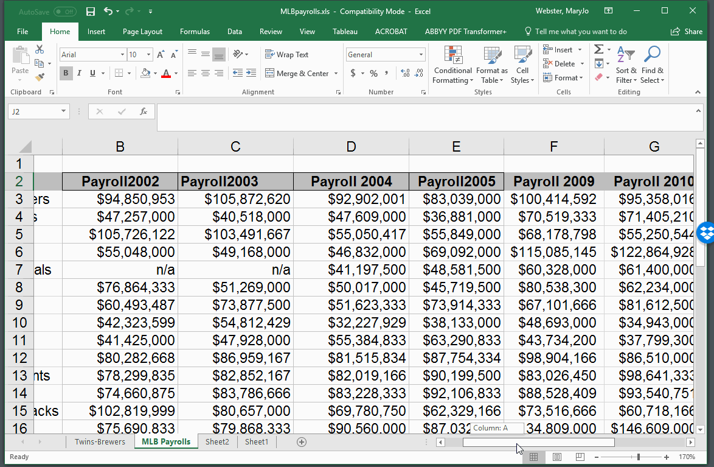Toggle Wrap Text
Viewport: 714px width, 467px height.
(287, 54)
